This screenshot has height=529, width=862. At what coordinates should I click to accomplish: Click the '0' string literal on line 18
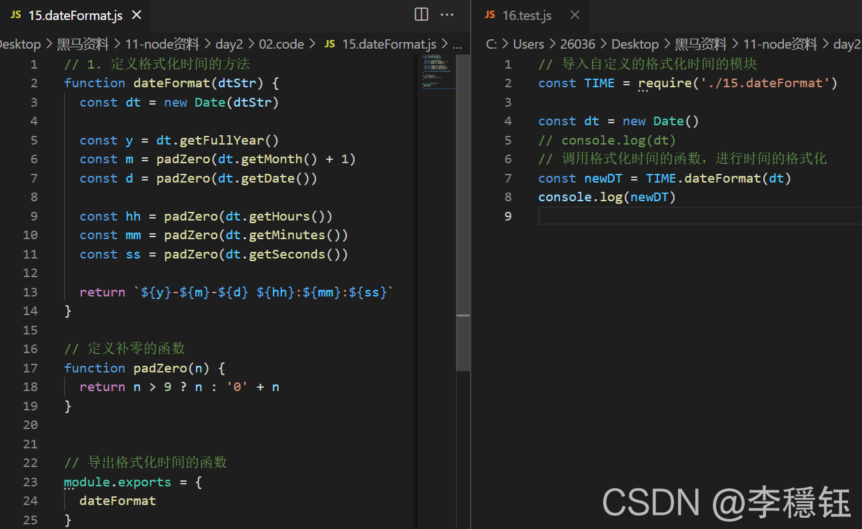(x=237, y=386)
